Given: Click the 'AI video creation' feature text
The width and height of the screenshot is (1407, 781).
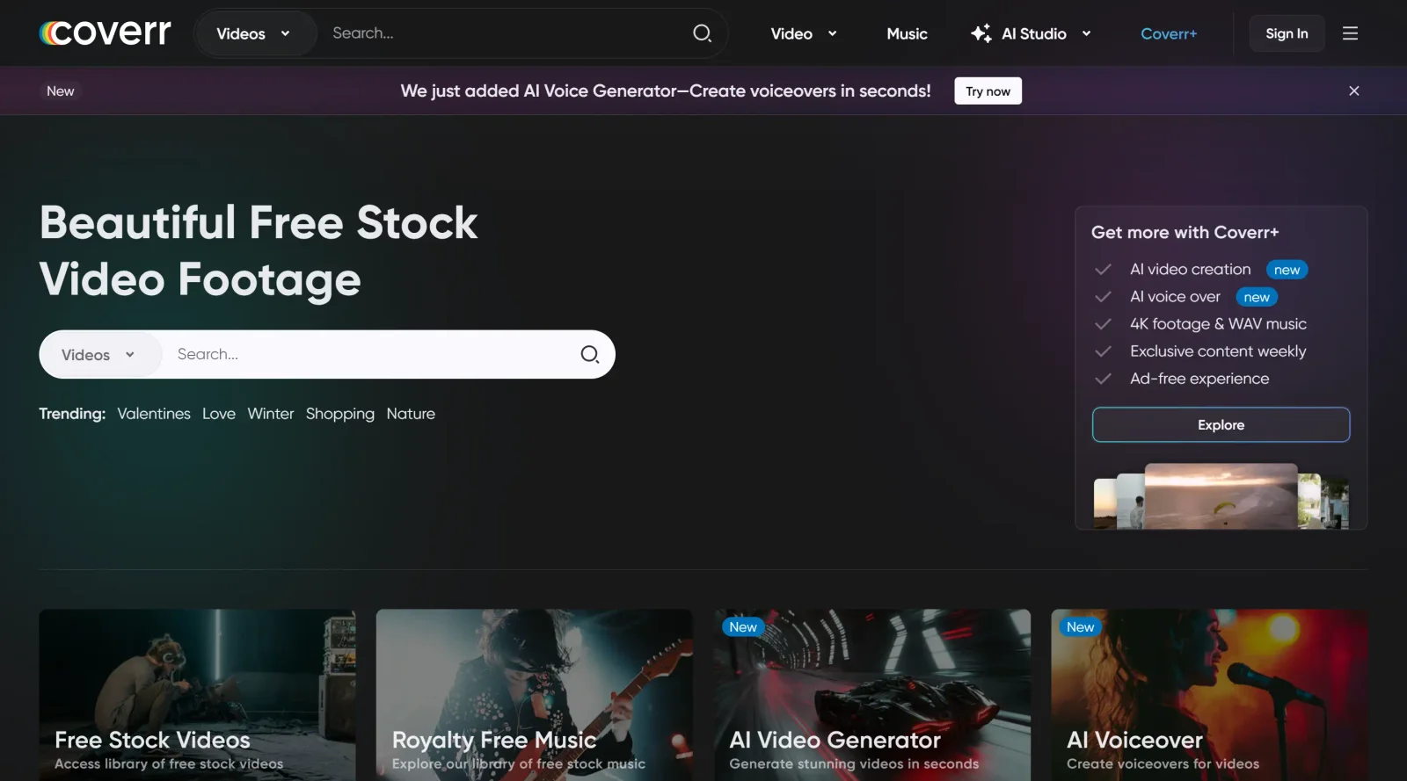Looking at the screenshot, I should 1190,270.
